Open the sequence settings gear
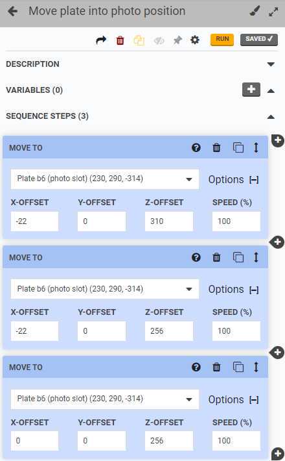 [x=195, y=40]
